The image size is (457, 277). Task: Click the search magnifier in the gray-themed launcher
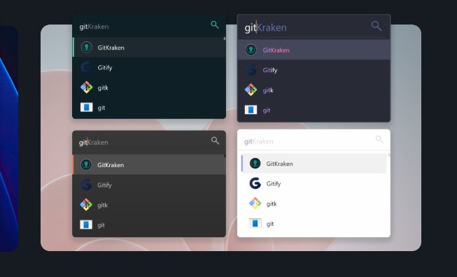215,141
